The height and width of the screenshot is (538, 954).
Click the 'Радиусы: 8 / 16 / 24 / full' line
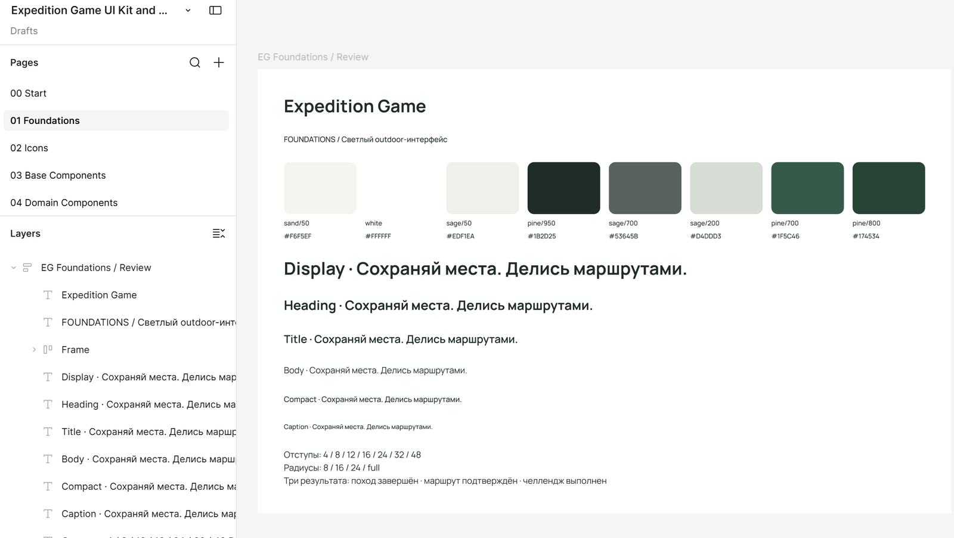tap(332, 468)
